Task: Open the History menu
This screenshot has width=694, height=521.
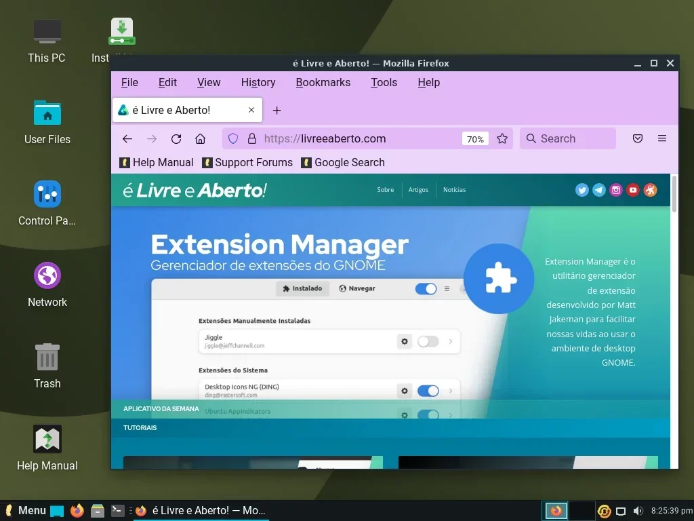Action: pyautogui.click(x=258, y=82)
